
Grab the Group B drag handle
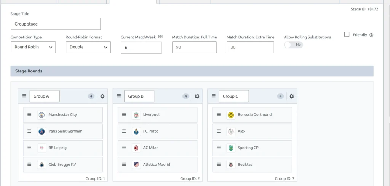[x=119, y=96]
